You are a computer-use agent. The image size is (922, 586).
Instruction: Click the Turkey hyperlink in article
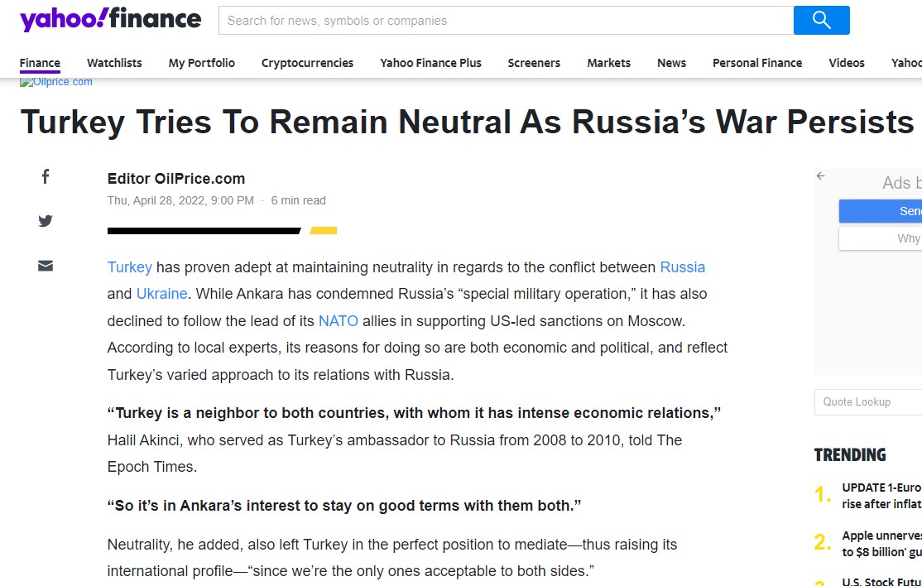point(130,267)
